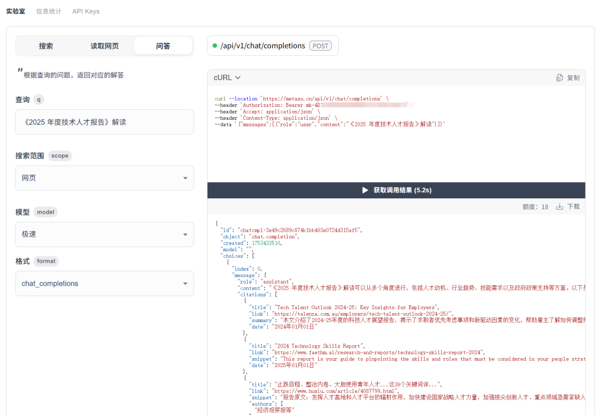Screen dimensions: 601x415
Task: Open the 模型 dropdown showing 极速
Action: click(104, 234)
